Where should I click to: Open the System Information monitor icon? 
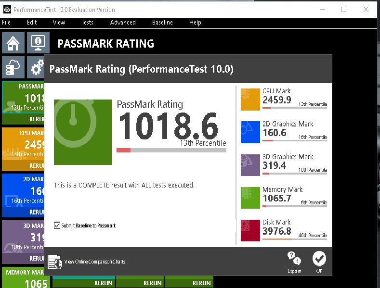pyautogui.click(x=38, y=43)
